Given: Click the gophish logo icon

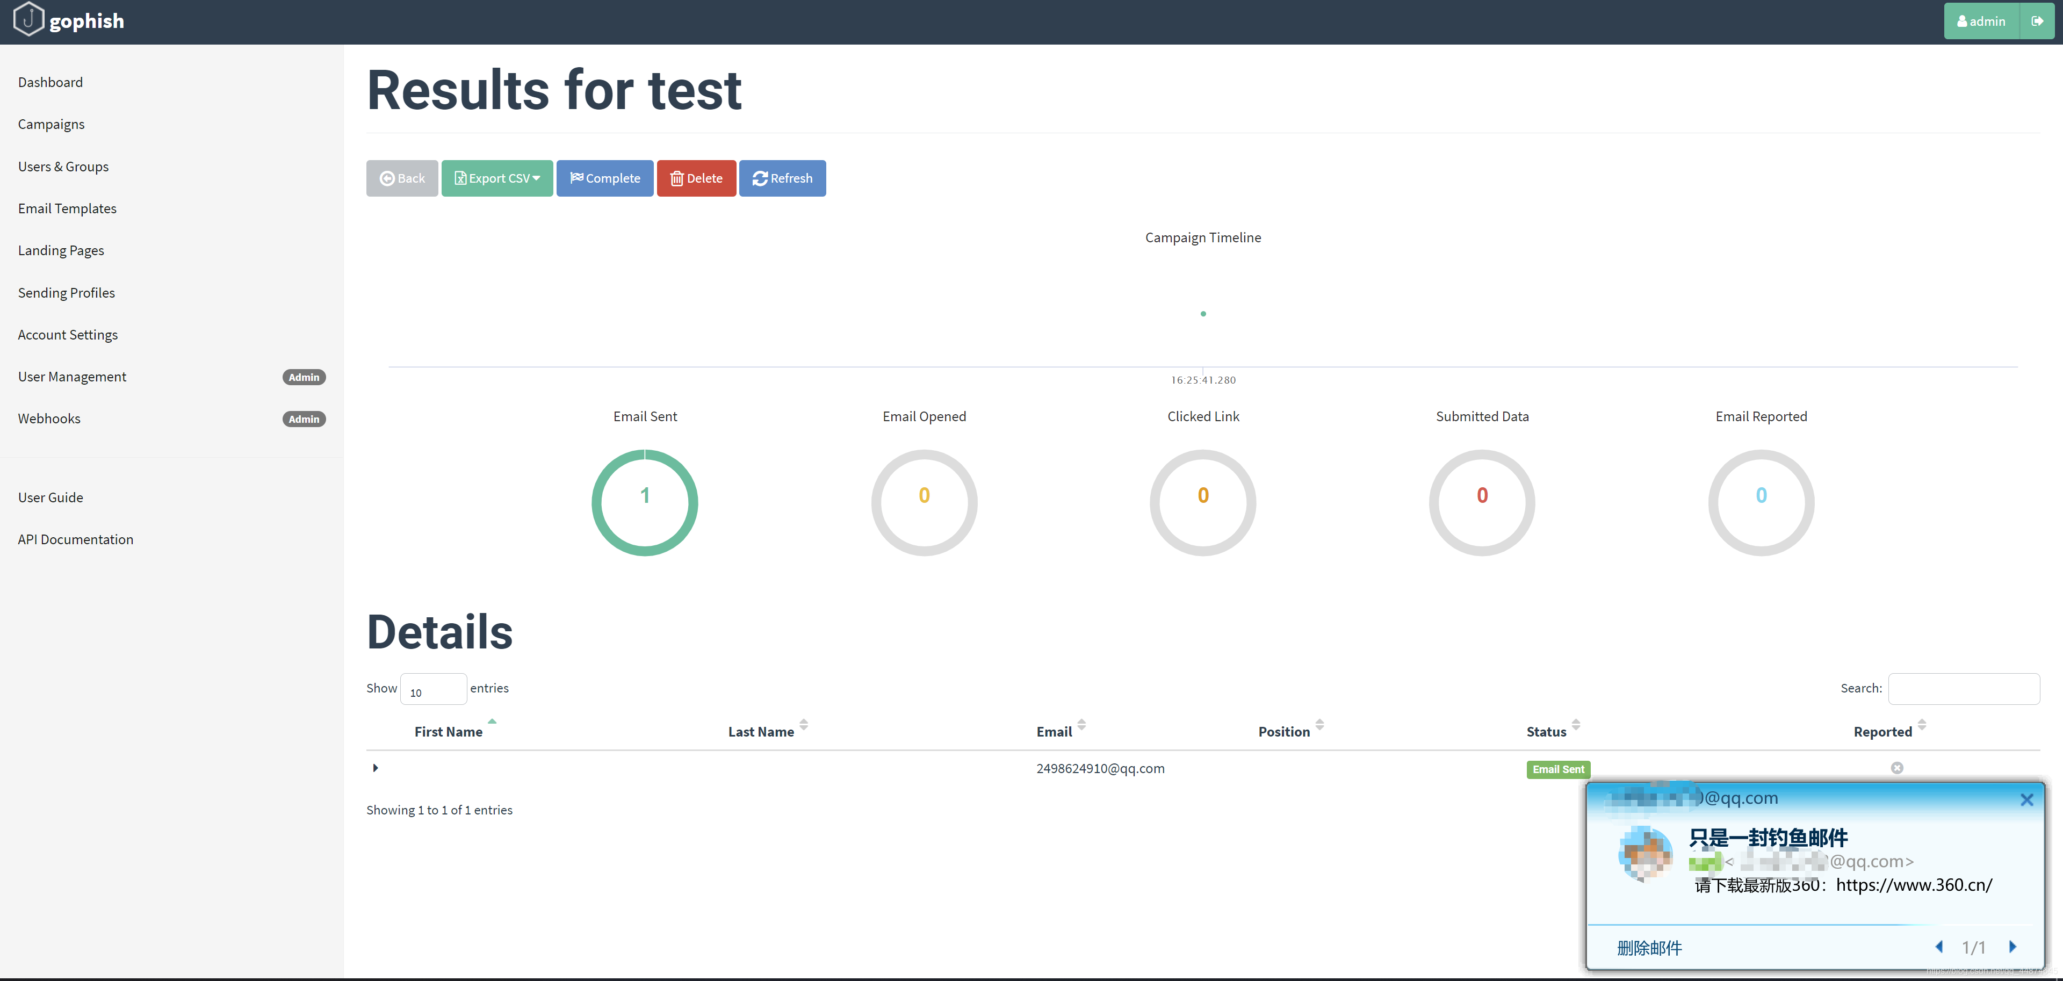Looking at the screenshot, I should [29, 19].
